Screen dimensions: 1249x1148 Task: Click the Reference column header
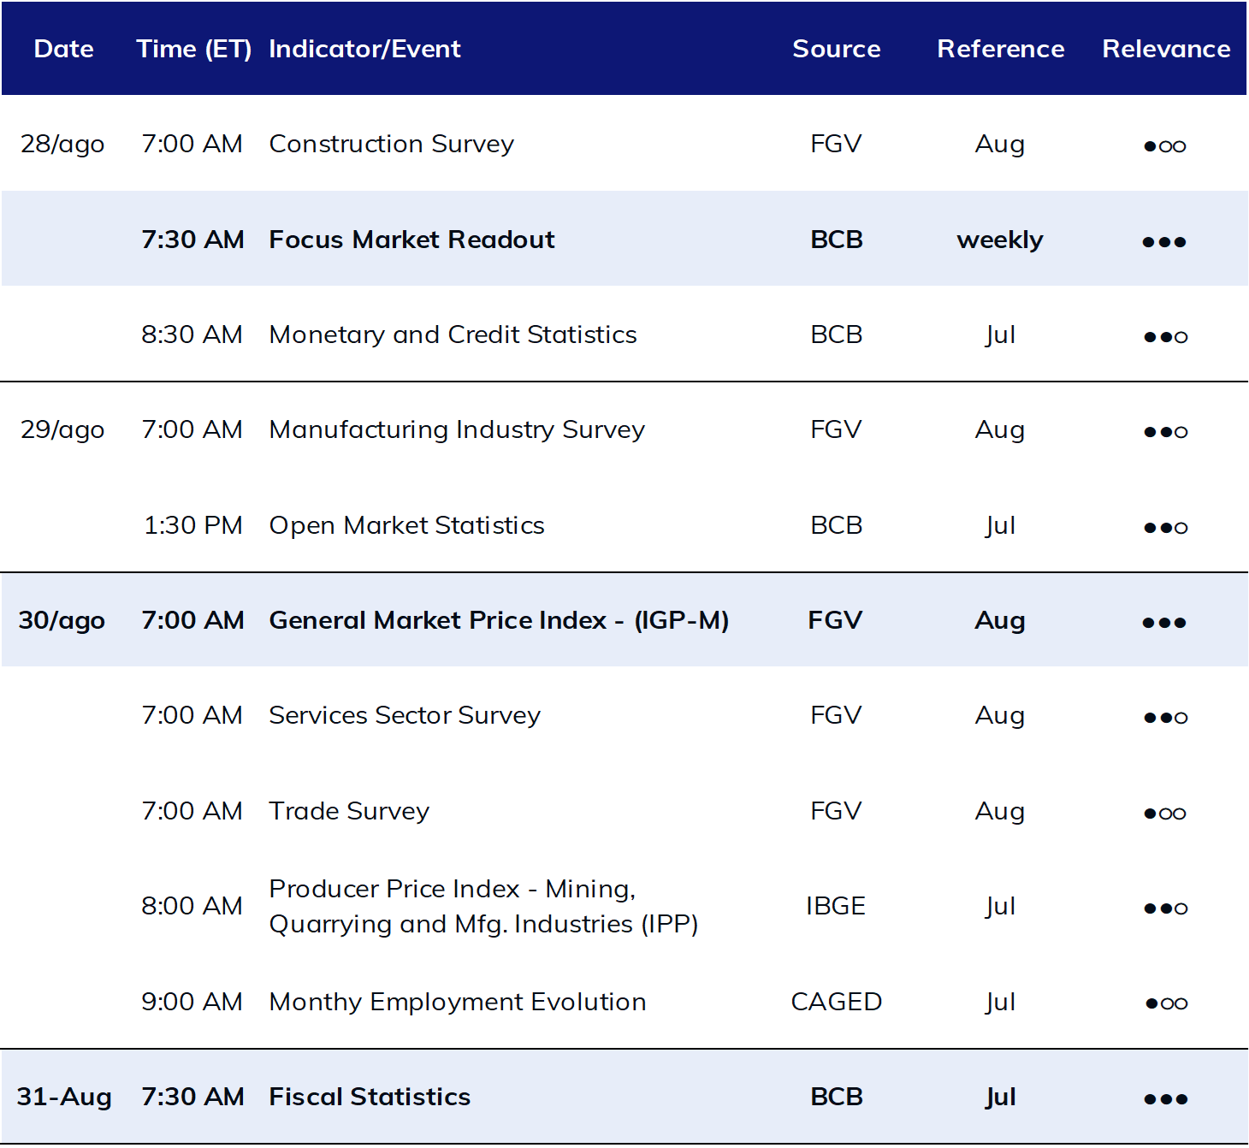[1000, 49]
